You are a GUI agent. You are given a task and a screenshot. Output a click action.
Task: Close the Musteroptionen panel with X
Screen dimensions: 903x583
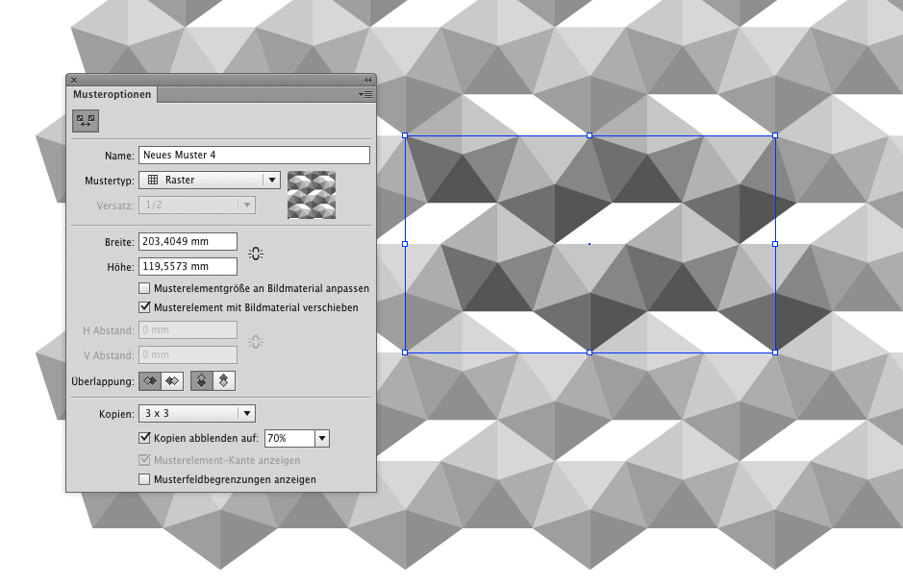(74, 80)
